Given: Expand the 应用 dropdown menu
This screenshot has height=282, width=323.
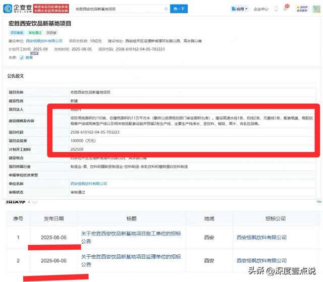Looking at the screenshot, I should click(x=240, y=9).
